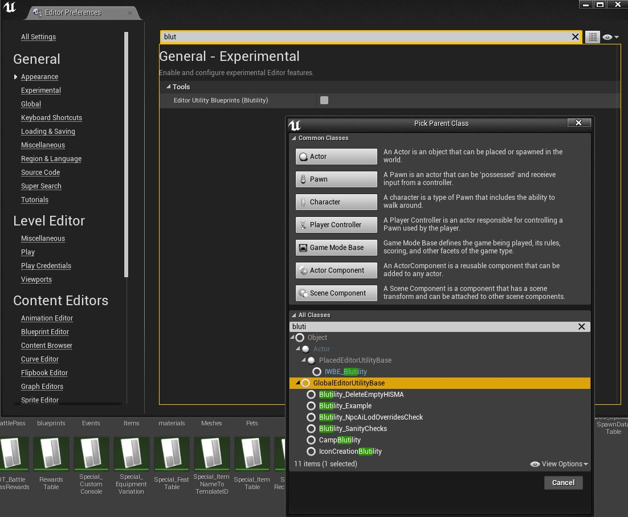Choose the Actor common class
Image resolution: width=628 pixels, height=517 pixels.
[x=336, y=157]
